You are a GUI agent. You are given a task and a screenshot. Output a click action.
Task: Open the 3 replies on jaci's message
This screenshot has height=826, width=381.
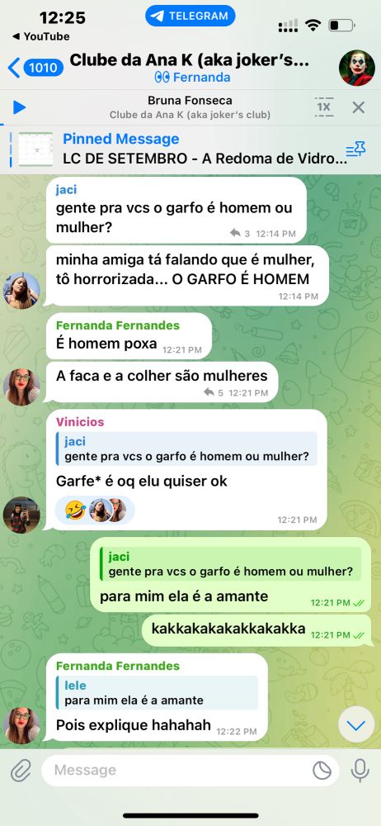click(240, 234)
